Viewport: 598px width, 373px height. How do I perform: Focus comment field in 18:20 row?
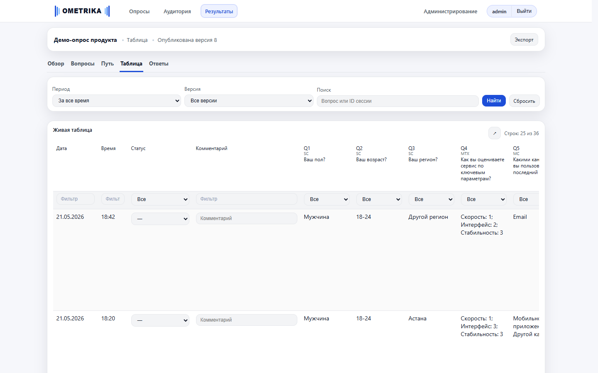click(247, 320)
